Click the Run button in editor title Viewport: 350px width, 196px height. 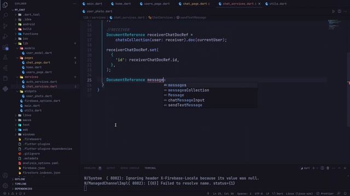[334, 11]
